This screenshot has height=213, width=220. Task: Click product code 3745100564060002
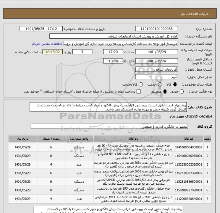pyautogui.click(x=189, y=147)
